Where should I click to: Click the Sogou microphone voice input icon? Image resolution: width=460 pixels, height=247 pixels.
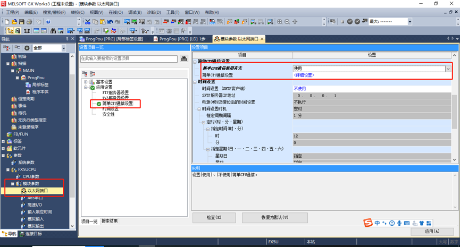coord(399,223)
